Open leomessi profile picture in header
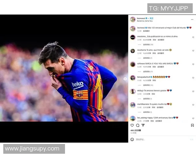This screenshot has width=196, height=157. tap(133, 19)
